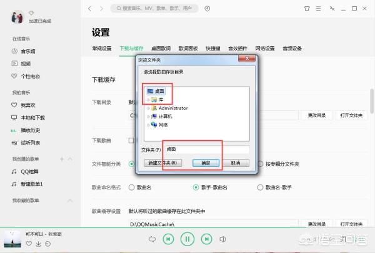This screenshot has width=375, height=253.
Task: Toggle the loop play mode icon
Action: point(152,239)
